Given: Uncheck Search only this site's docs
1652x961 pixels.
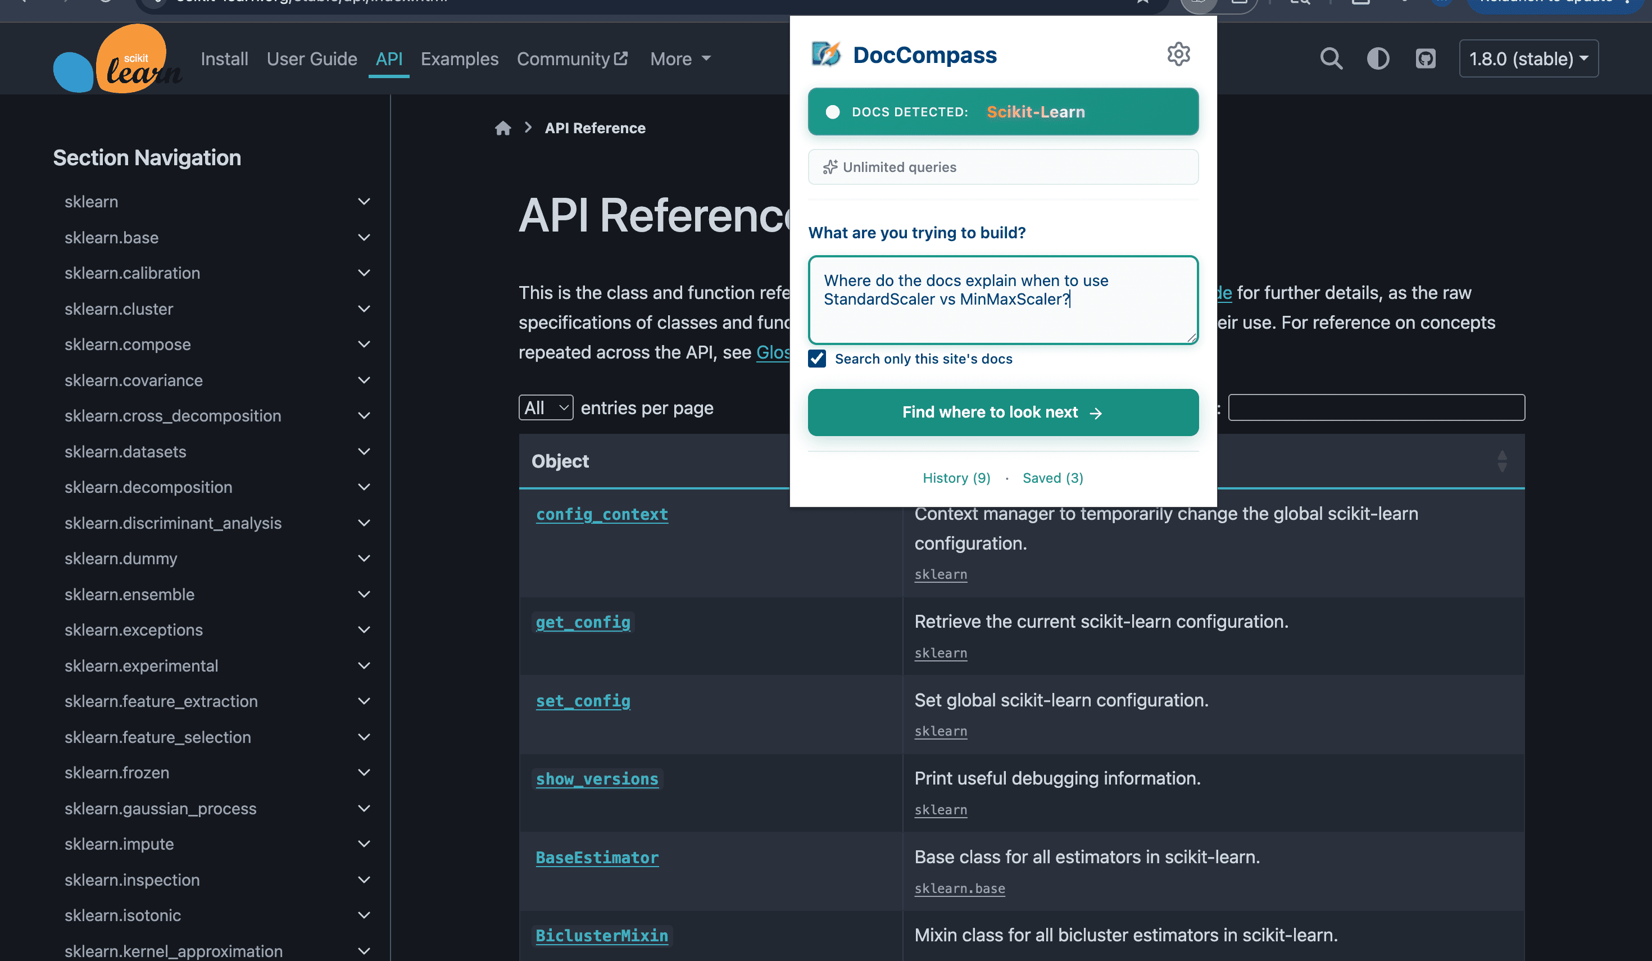Looking at the screenshot, I should click(817, 359).
